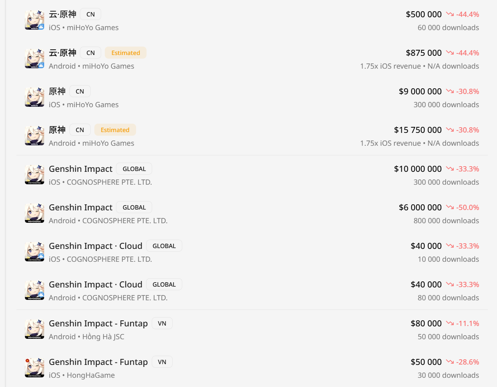Click app icon of 云·原神 Android row

click(x=35, y=59)
